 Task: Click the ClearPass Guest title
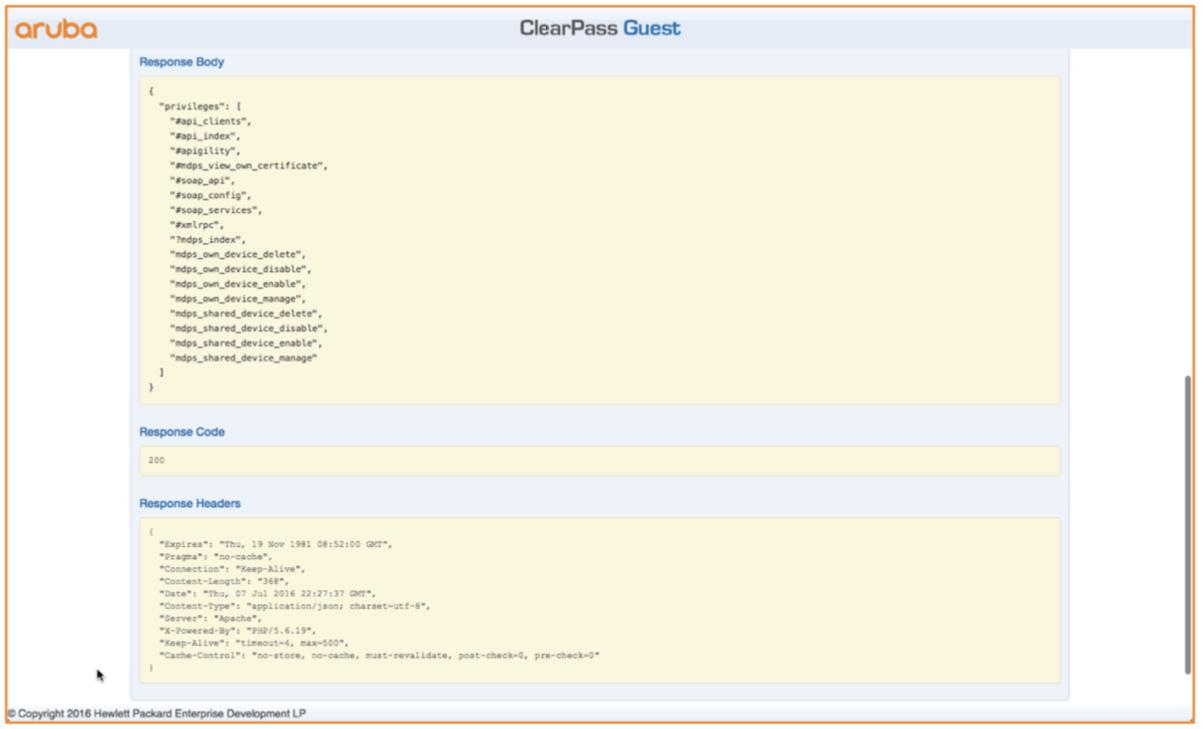click(600, 29)
